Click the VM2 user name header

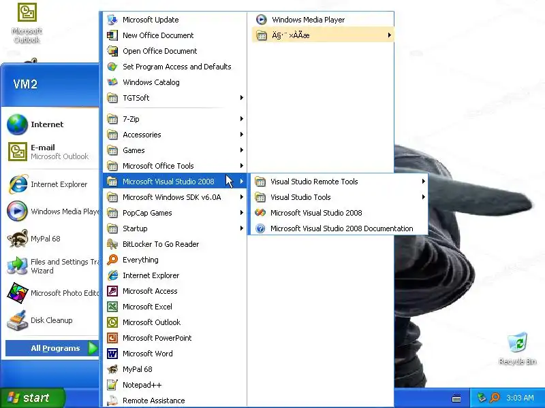pos(25,84)
